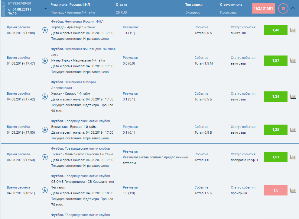Open statistics chart for Хеккен - Сириус
The width and height of the screenshot is (299, 219).
293,97
